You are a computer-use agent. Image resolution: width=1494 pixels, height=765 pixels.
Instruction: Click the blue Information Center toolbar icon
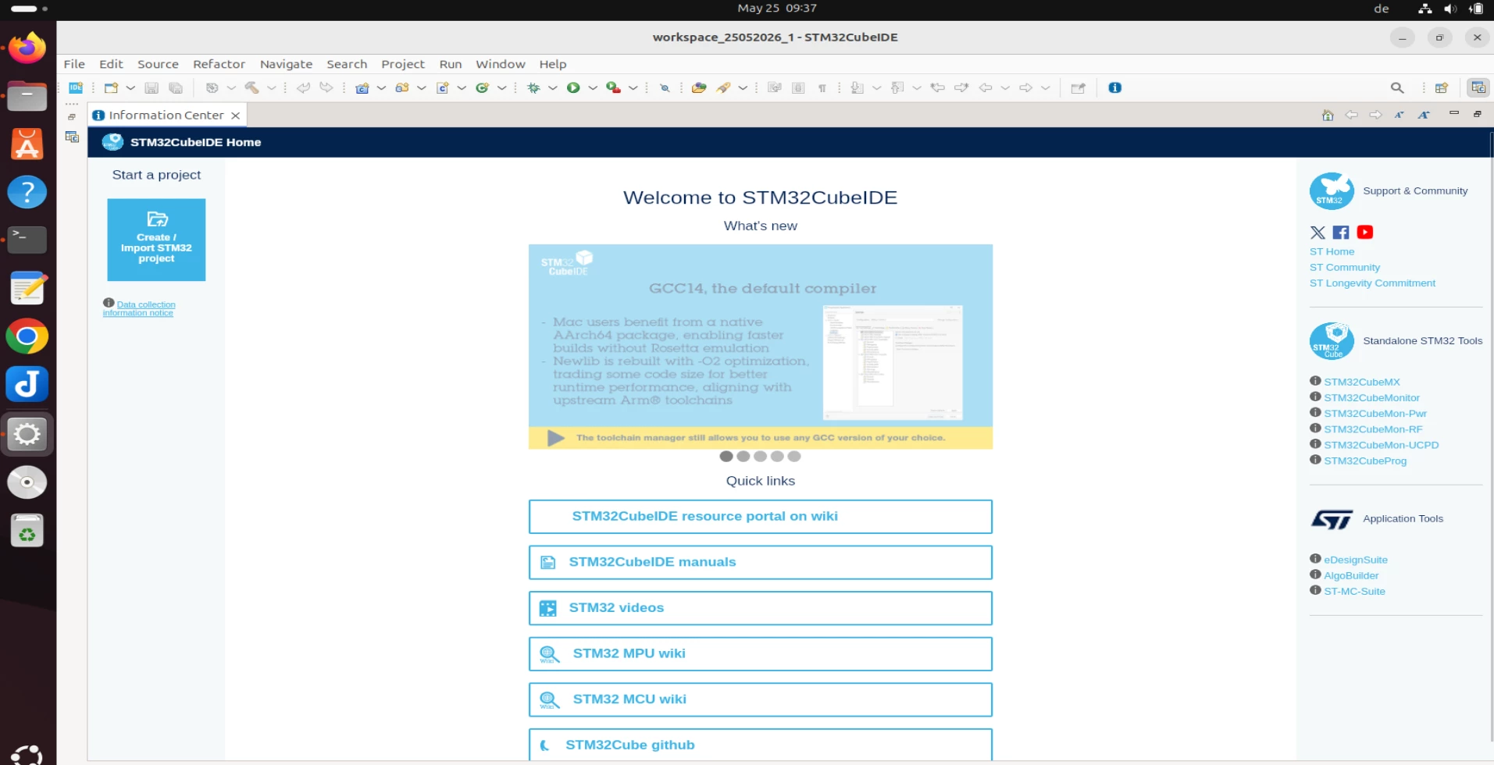[x=1115, y=88]
